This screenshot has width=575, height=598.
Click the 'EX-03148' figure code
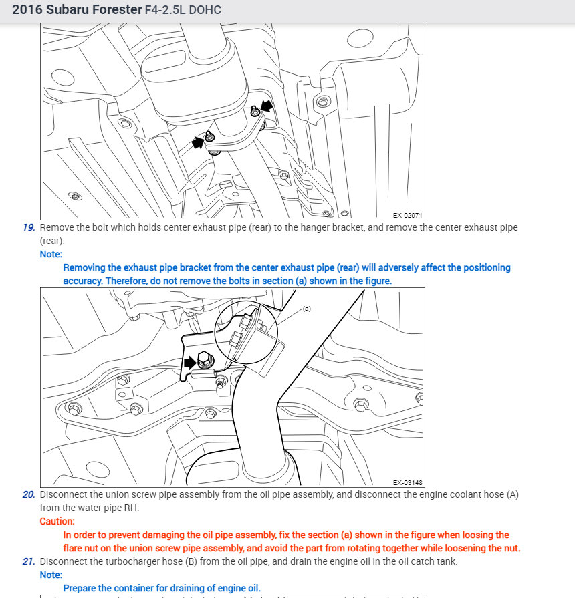pyautogui.click(x=407, y=483)
